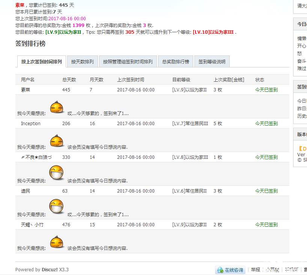Click the grinning emoticon under 遗民's row
307x275 pixels.
pyautogui.click(x=57, y=207)
